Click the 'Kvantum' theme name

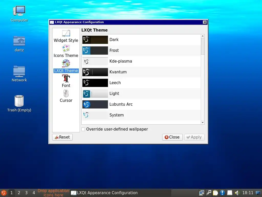click(118, 72)
